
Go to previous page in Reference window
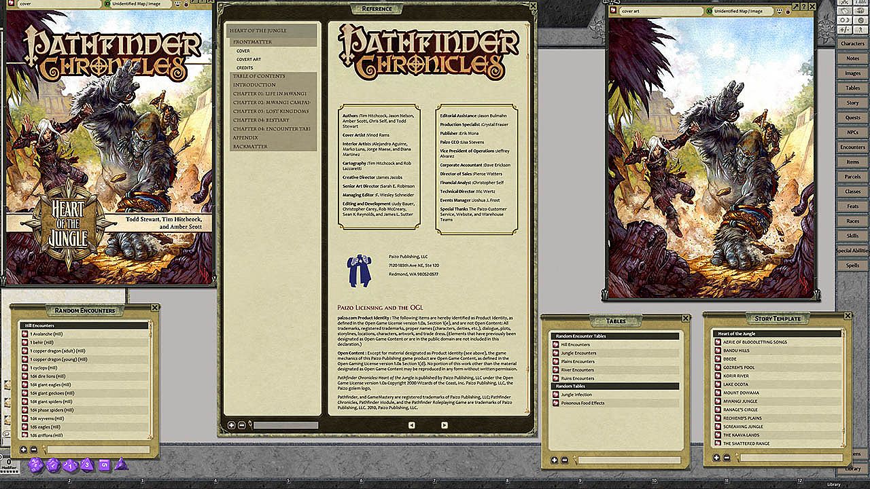411,425
